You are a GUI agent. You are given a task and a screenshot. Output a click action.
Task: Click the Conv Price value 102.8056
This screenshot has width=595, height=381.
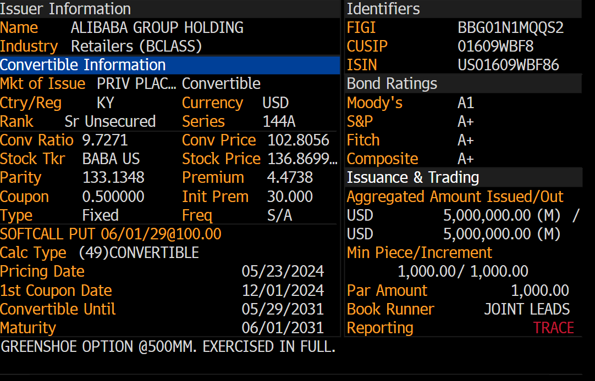tap(298, 140)
